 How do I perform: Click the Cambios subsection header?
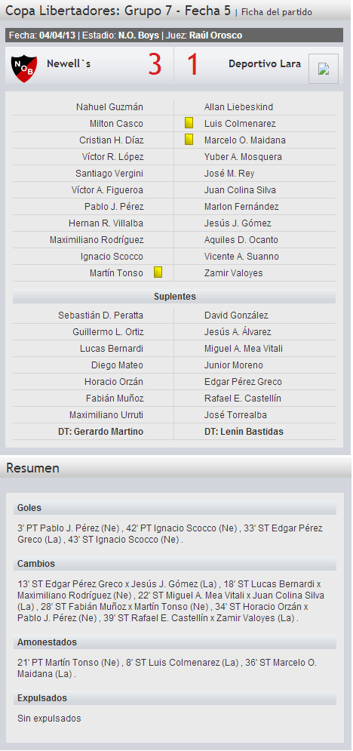(174, 564)
